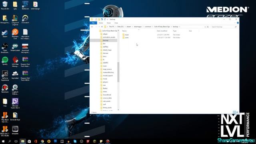Sort by Date modified column
The image size is (256, 144).
click(162, 31)
